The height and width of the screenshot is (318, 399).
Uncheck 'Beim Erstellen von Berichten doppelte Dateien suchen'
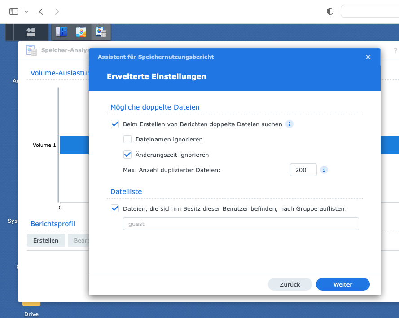pyautogui.click(x=115, y=124)
